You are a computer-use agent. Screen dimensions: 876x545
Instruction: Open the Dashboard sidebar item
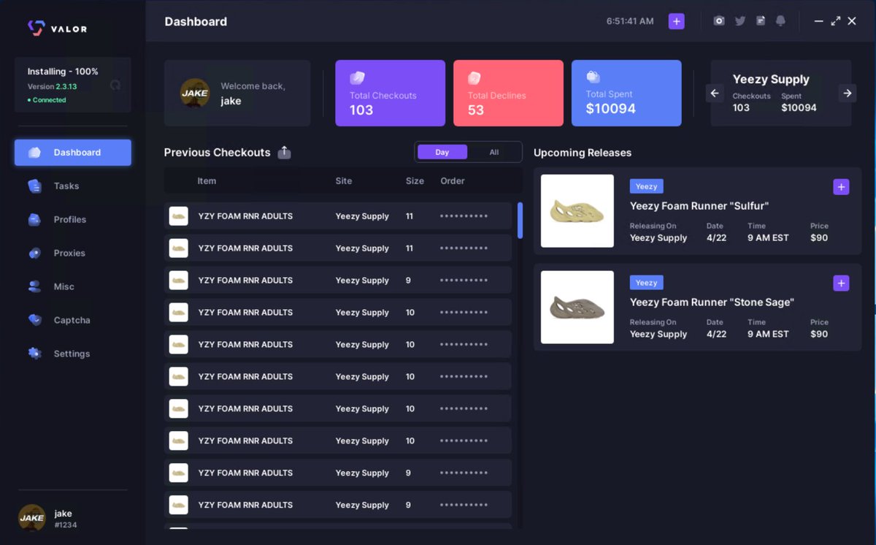click(73, 153)
